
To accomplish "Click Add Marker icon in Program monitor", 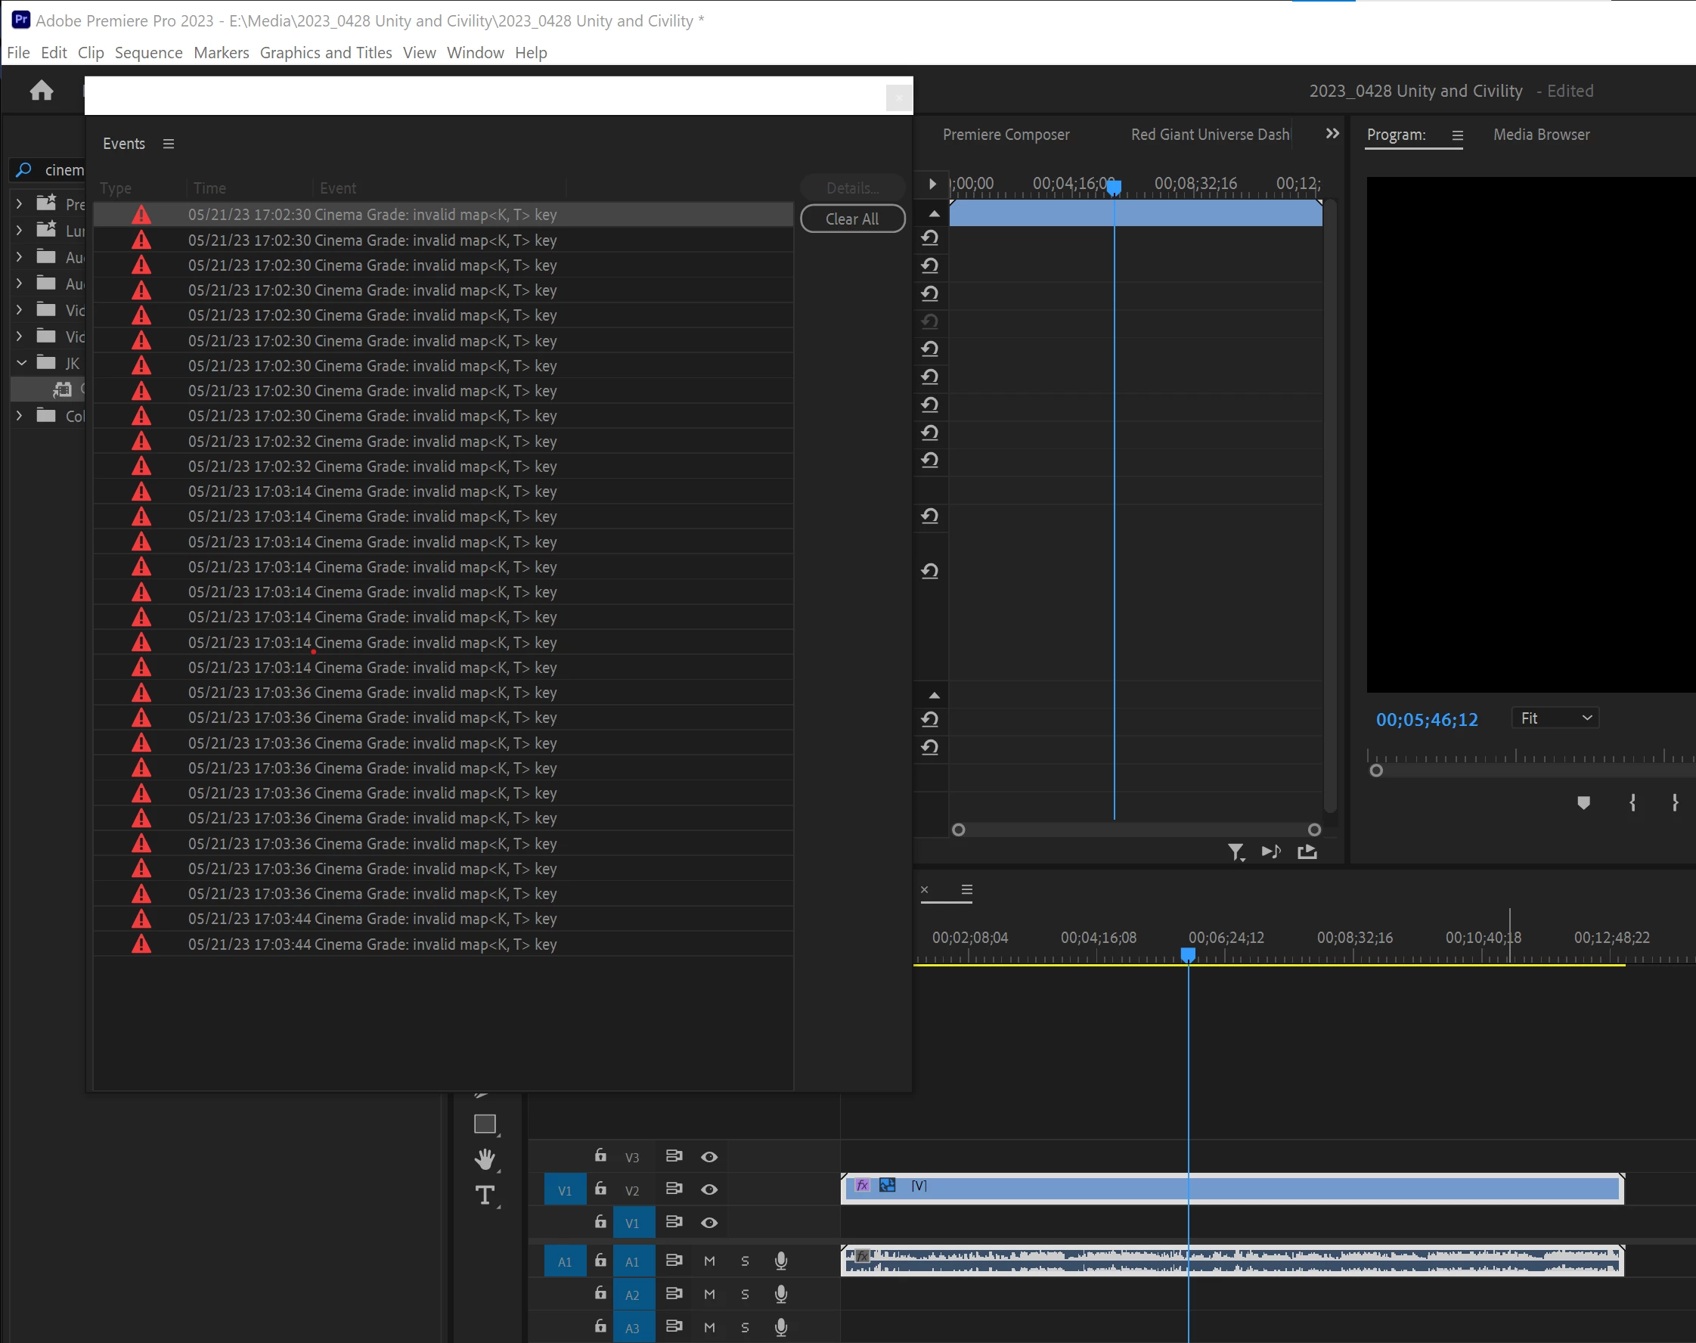I will pyautogui.click(x=1583, y=803).
